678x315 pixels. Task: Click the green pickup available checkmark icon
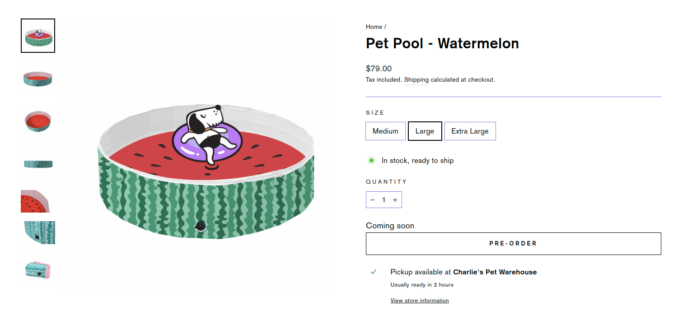pyautogui.click(x=374, y=272)
